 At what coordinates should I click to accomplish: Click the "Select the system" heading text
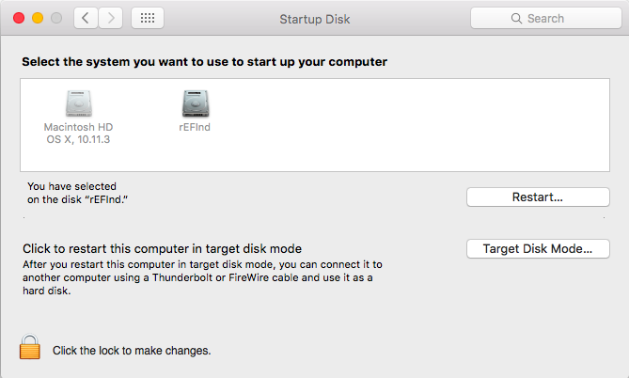[x=204, y=62]
